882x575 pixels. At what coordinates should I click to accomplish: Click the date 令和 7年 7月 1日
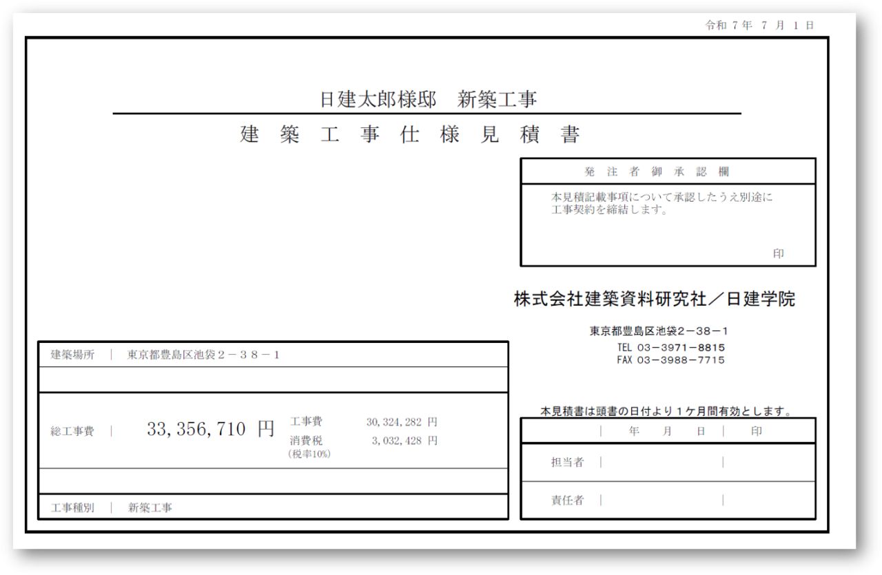coord(759,25)
